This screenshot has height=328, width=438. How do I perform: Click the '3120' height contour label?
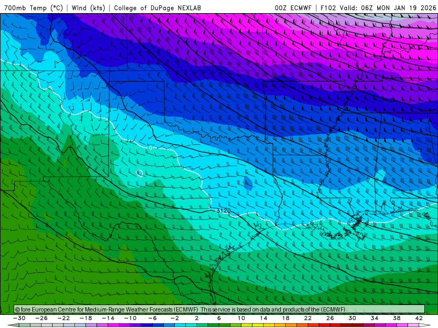[224, 210]
